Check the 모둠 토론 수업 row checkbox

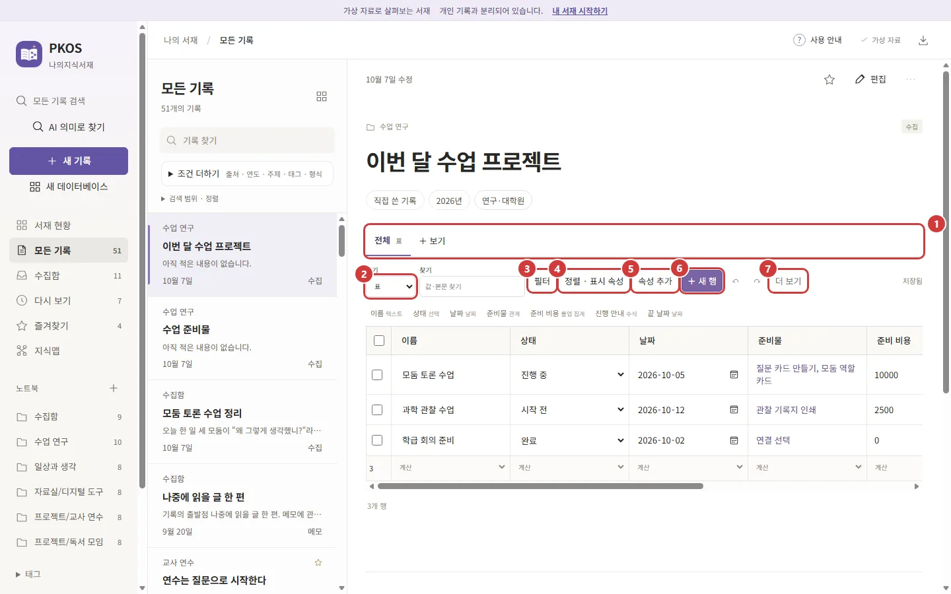pyautogui.click(x=377, y=375)
